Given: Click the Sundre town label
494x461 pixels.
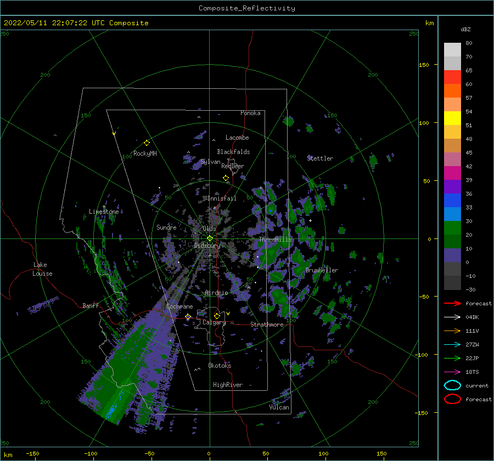Looking at the screenshot, I should pos(166,227).
